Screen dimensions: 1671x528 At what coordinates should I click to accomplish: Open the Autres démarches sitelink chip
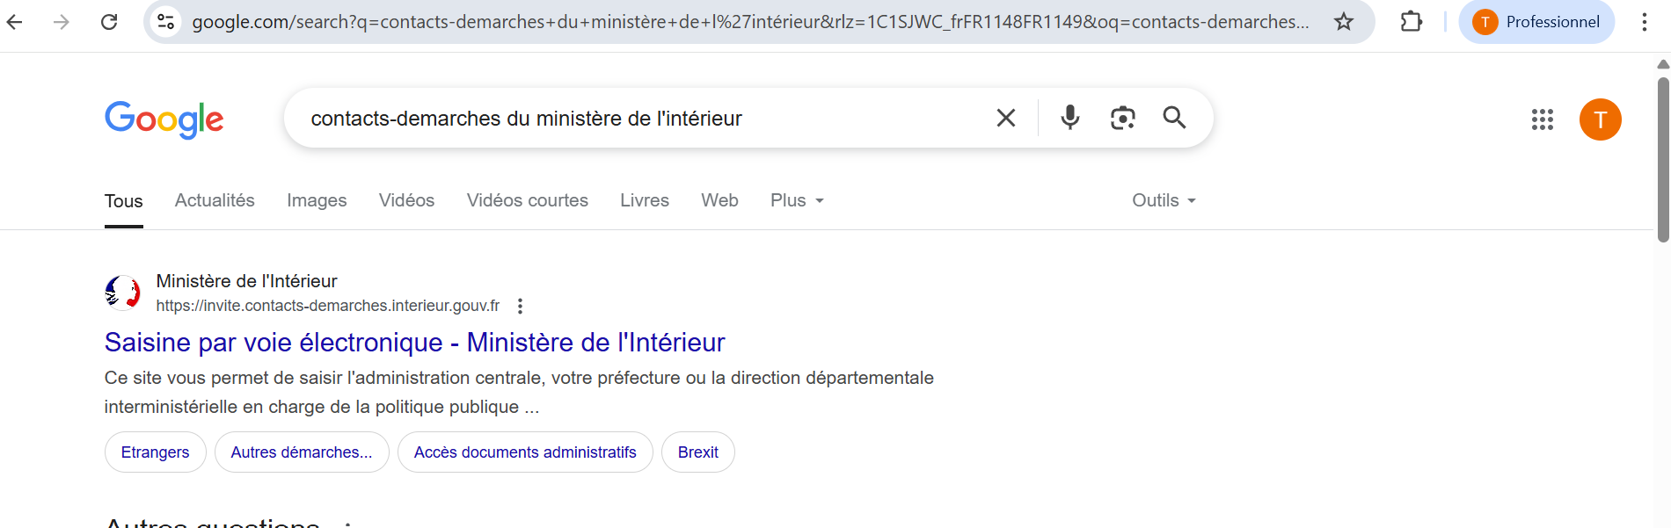[x=302, y=452]
